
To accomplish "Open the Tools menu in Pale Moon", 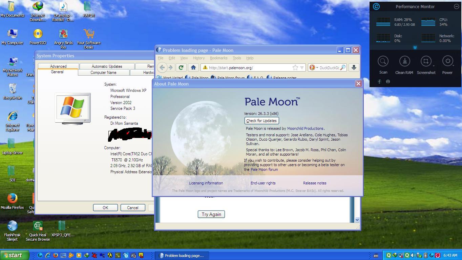I will [x=237, y=58].
